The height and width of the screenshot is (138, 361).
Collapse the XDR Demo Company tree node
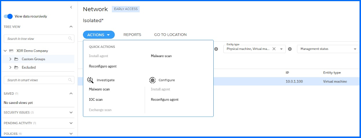[5, 51]
